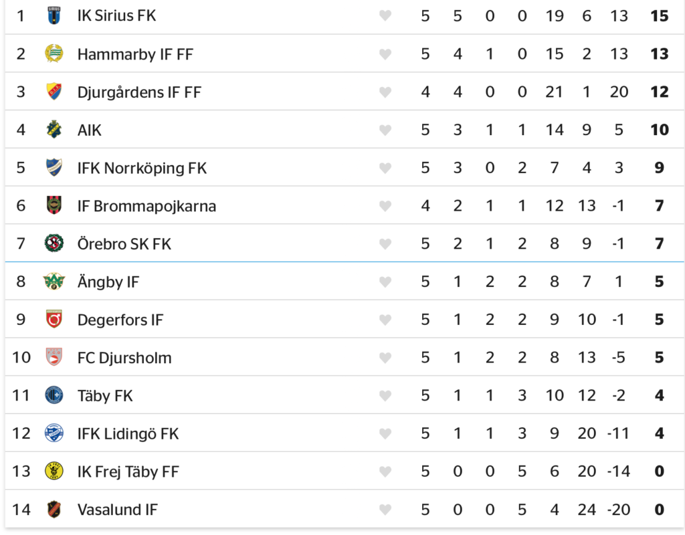
Task: Favorite FC Djursholm using the heart icon
Action: coord(385,357)
